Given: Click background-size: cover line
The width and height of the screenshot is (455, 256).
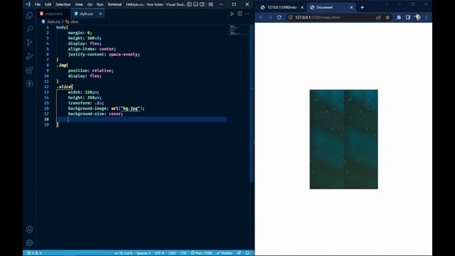Looking at the screenshot, I should click(x=95, y=114).
